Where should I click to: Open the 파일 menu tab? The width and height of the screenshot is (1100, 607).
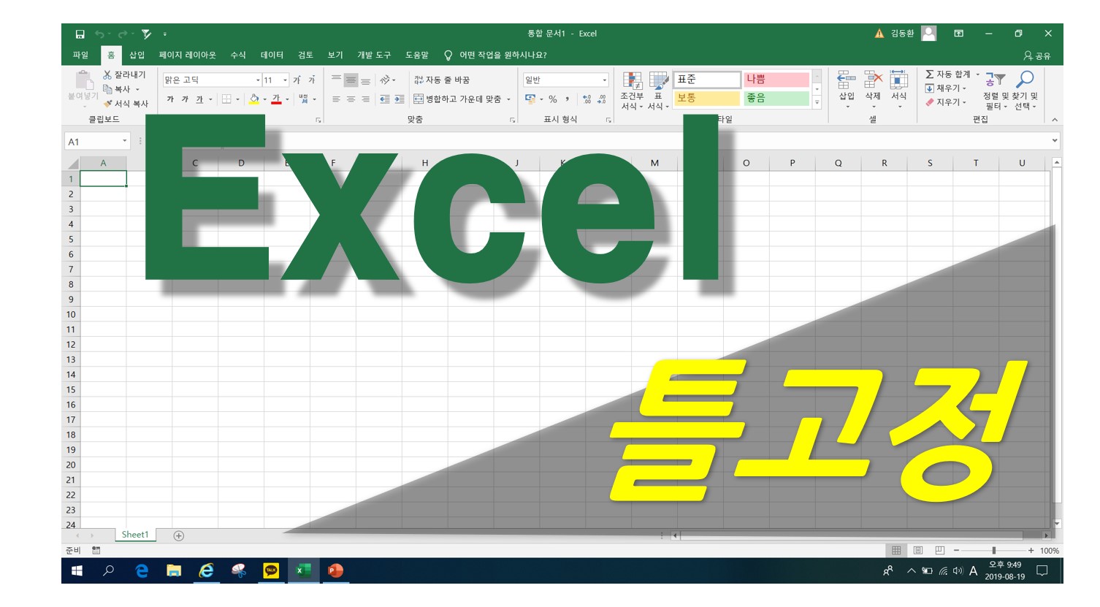coord(80,55)
